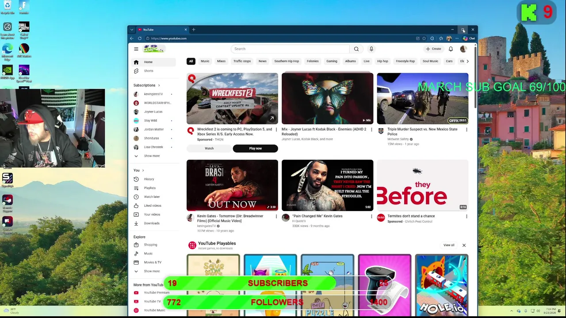Screen dimensions: 566x318
Task: Open Call of Duty desktop shortcut
Action: [x=24, y=29]
